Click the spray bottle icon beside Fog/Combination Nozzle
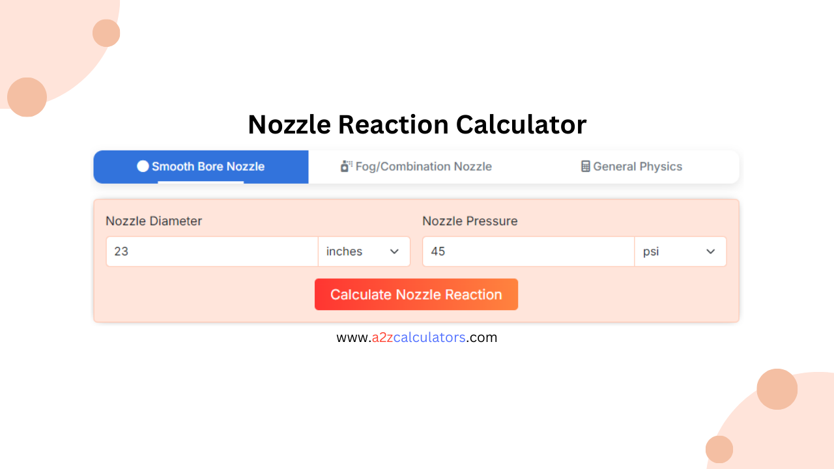Image resolution: width=834 pixels, height=469 pixels. (346, 166)
